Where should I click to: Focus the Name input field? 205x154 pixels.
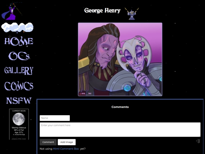55,118
